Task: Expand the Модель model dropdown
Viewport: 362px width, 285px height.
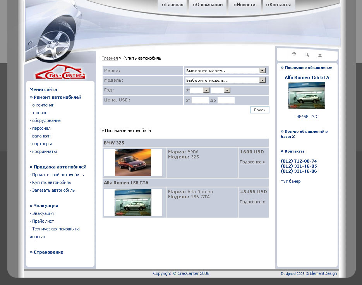Action: tap(225, 81)
